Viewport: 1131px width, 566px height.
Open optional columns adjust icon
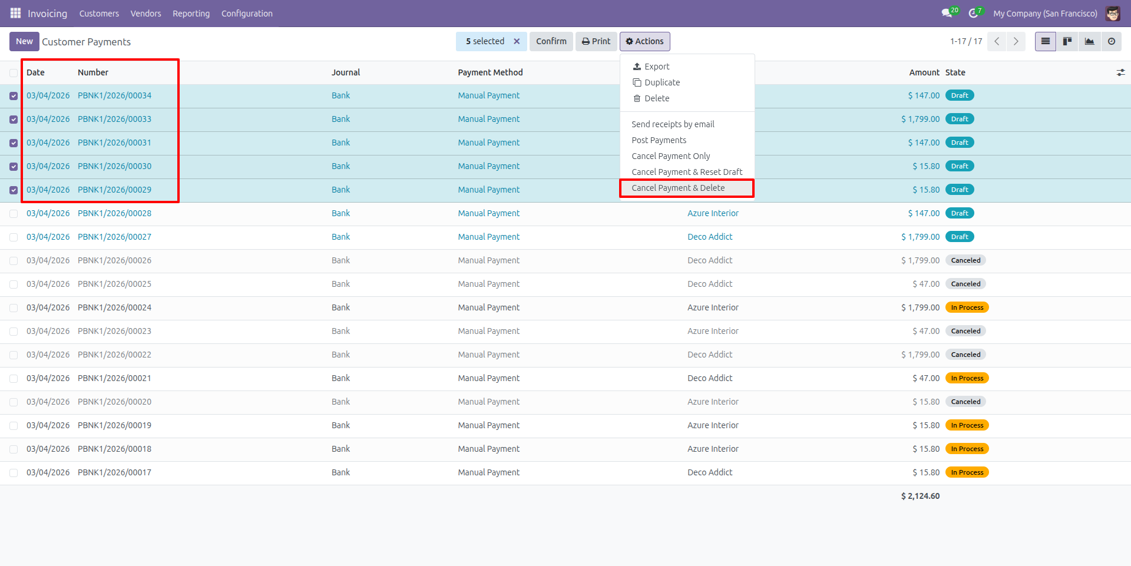tap(1120, 72)
